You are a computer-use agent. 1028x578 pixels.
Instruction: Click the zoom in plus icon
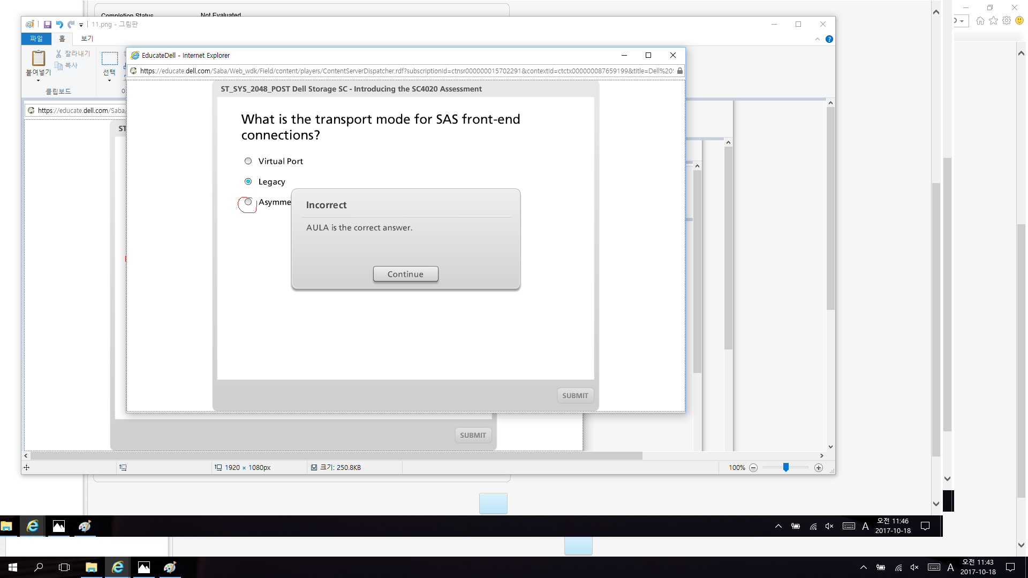tap(818, 468)
